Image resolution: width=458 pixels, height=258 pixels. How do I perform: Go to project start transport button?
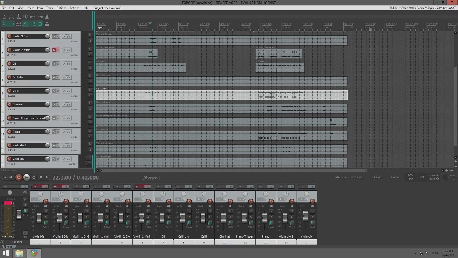[x=5, y=177]
